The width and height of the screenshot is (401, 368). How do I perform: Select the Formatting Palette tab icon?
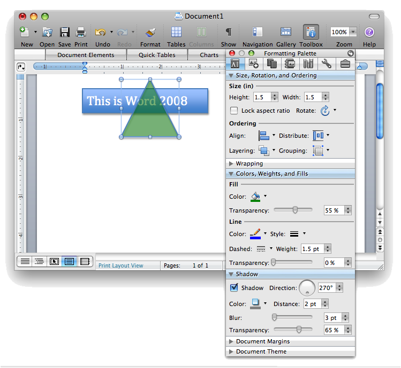tap(235, 64)
